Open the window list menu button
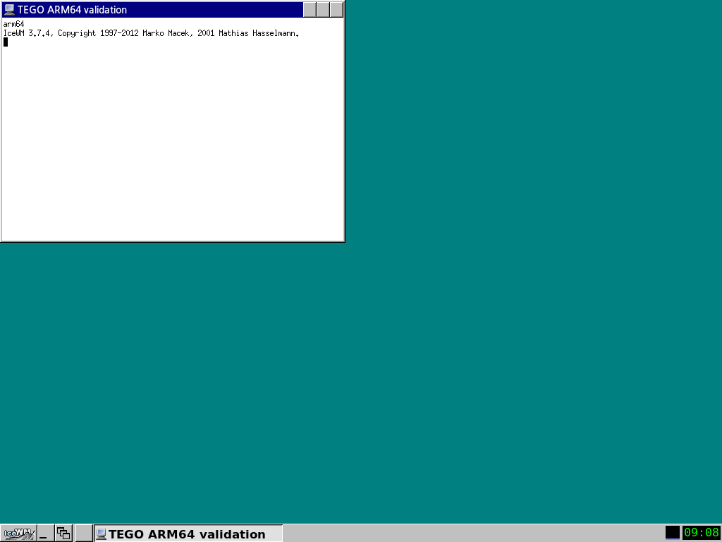The image size is (722, 542). tap(63, 534)
